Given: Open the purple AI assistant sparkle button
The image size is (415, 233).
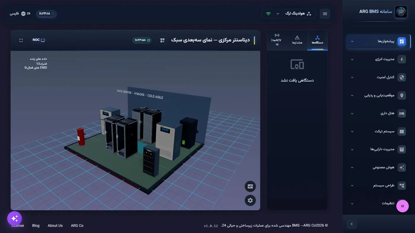Looking at the screenshot, I should (x=15, y=219).
